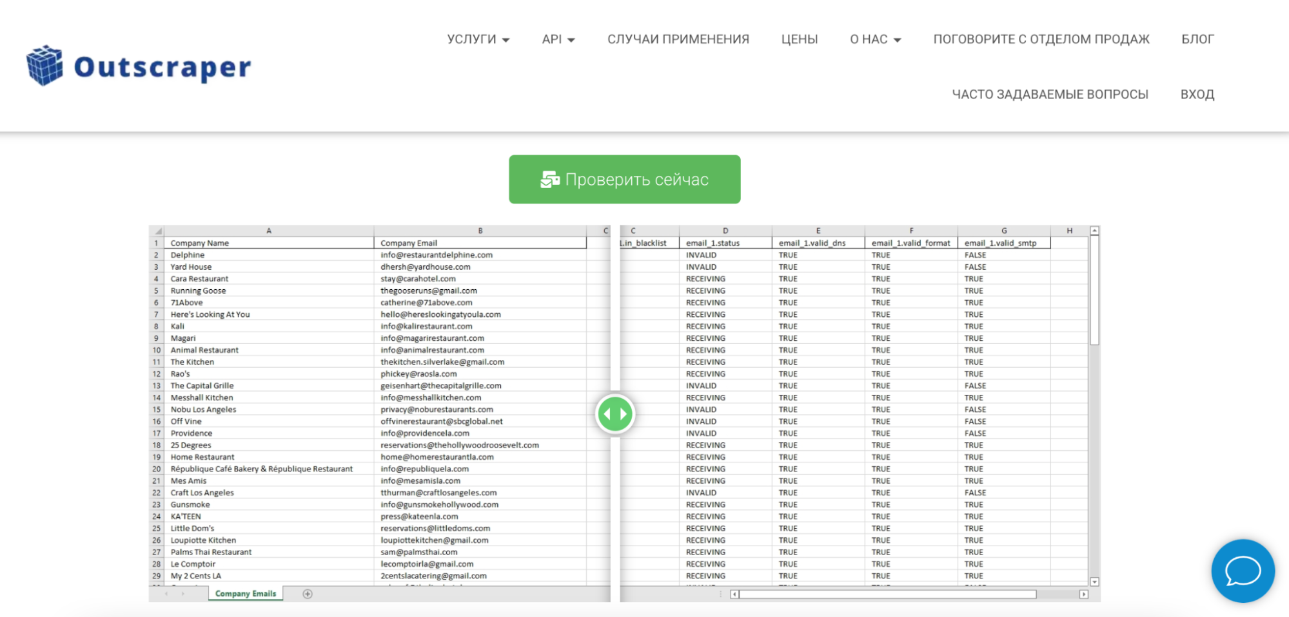Click the Yard House cell

pos(269,267)
